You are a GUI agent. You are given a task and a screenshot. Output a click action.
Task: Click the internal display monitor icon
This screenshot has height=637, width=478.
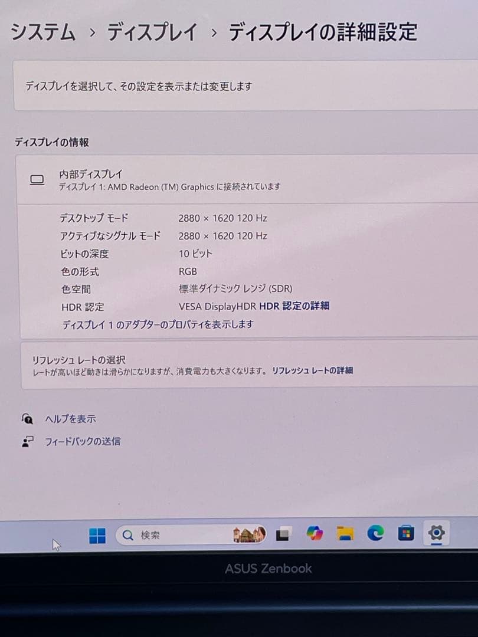point(36,179)
